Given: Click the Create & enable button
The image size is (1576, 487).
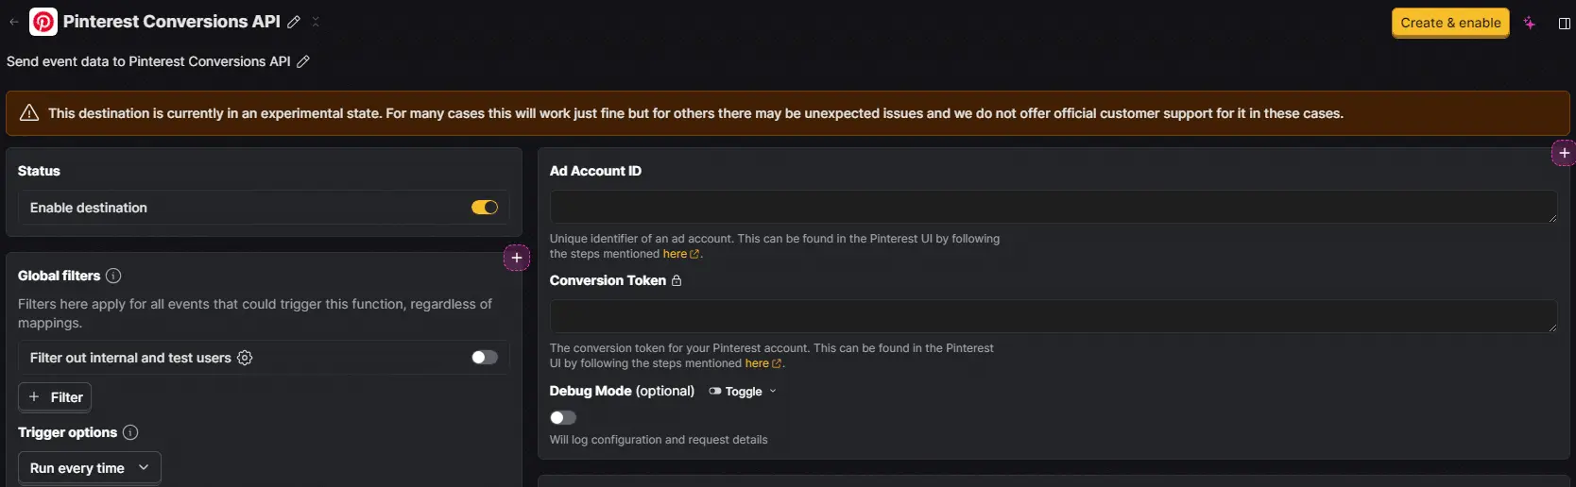Looking at the screenshot, I should pos(1450,23).
